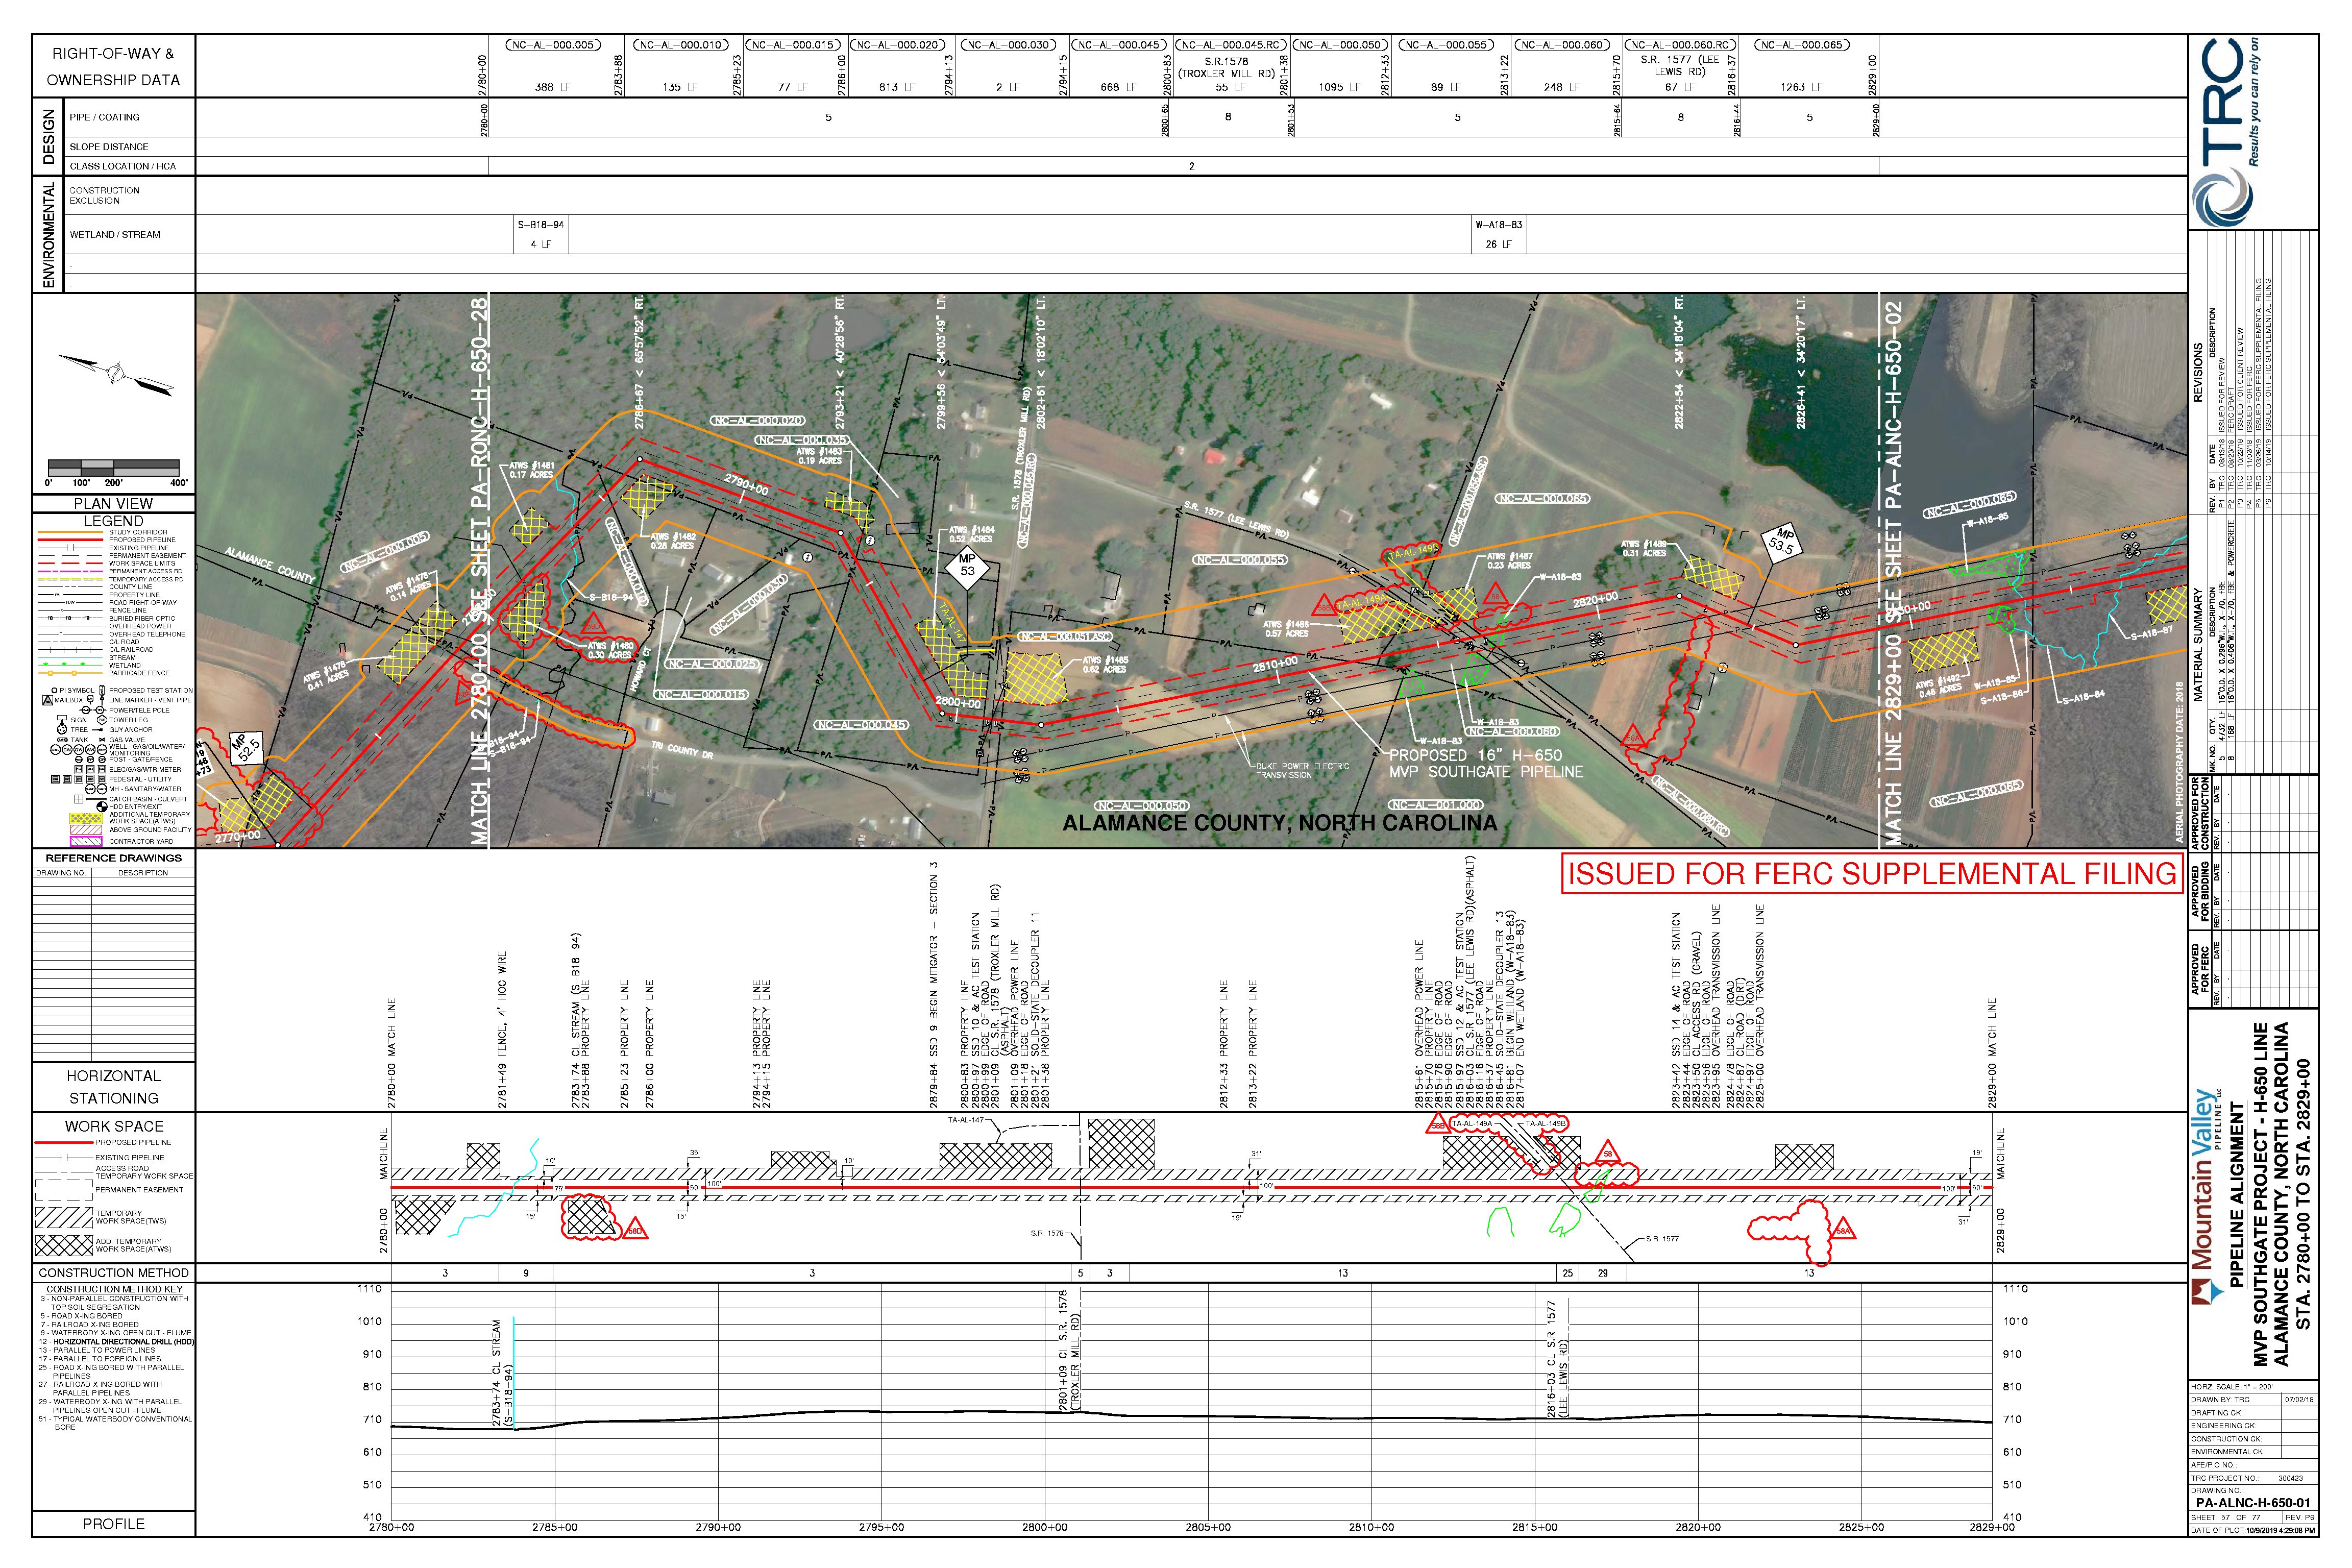The height and width of the screenshot is (1568, 2352).
Task: Click the 2800+00 station on profile axis
Action: pos(1044,1527)
